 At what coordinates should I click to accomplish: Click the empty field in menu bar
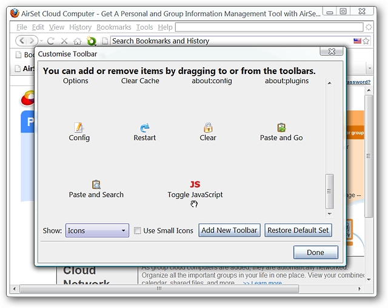[x=269, y=27]
